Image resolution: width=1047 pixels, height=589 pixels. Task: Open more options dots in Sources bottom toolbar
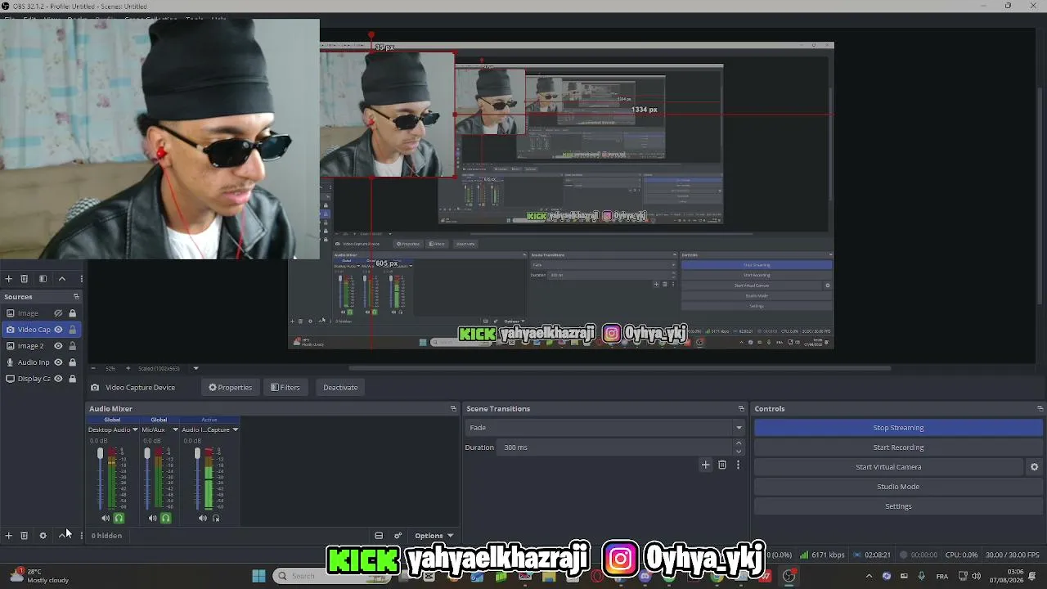81,536
